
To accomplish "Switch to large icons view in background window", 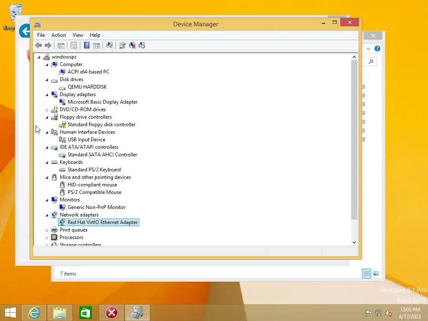I will tap(376, 273).
